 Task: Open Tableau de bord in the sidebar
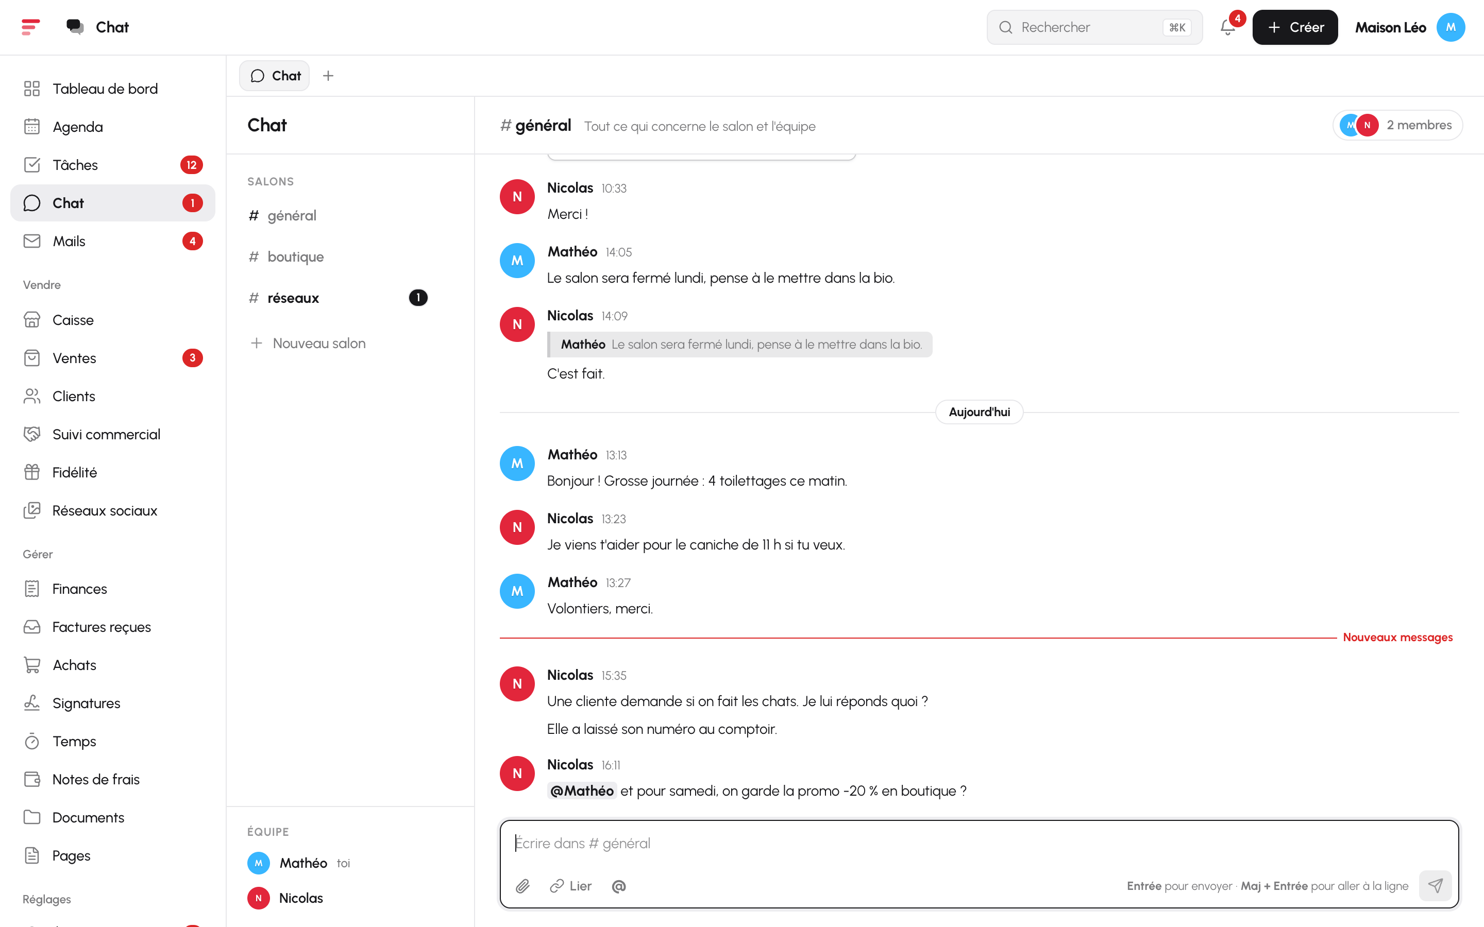(x=113, y=89)
